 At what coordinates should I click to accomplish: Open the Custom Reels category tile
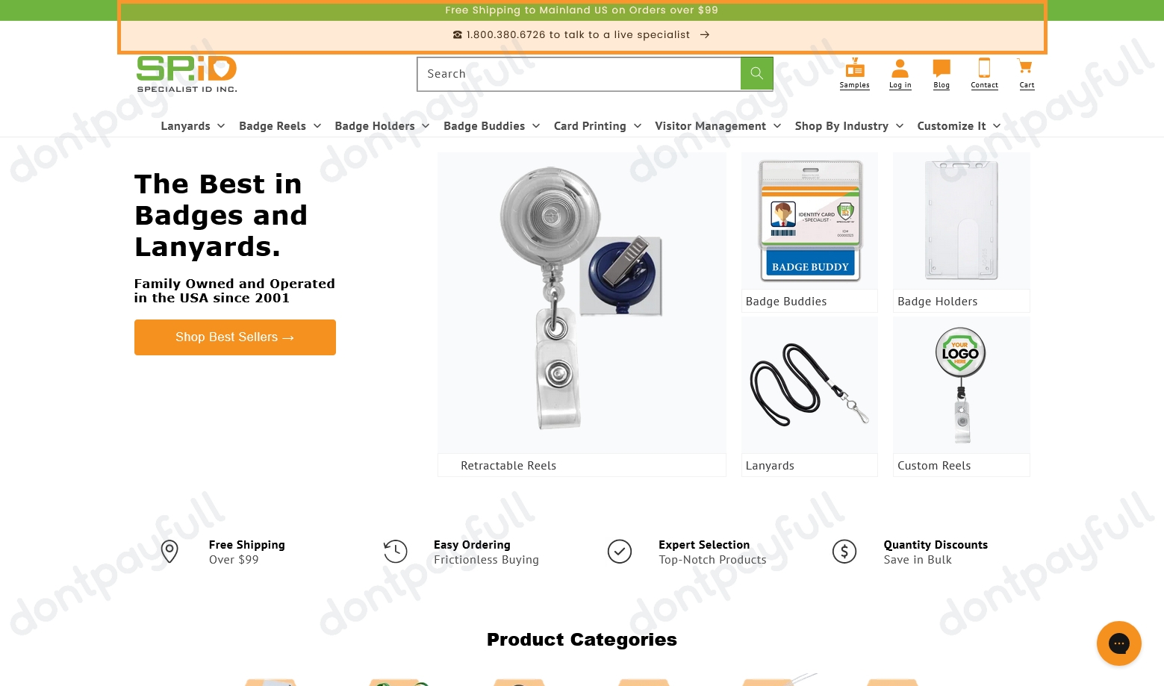(x=962, y=396)
